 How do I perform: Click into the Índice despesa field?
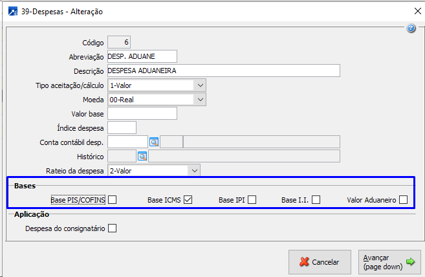(122, 127)
